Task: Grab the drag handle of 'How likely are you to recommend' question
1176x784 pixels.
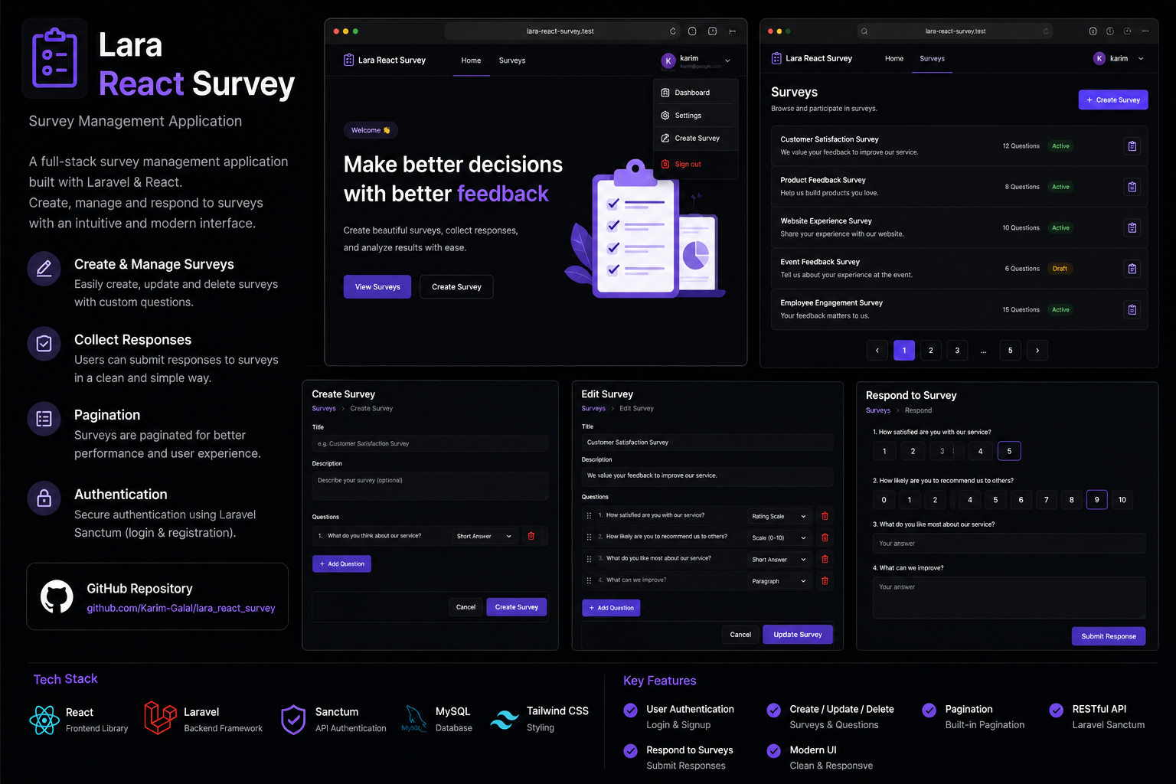Action: pos(589,537)
